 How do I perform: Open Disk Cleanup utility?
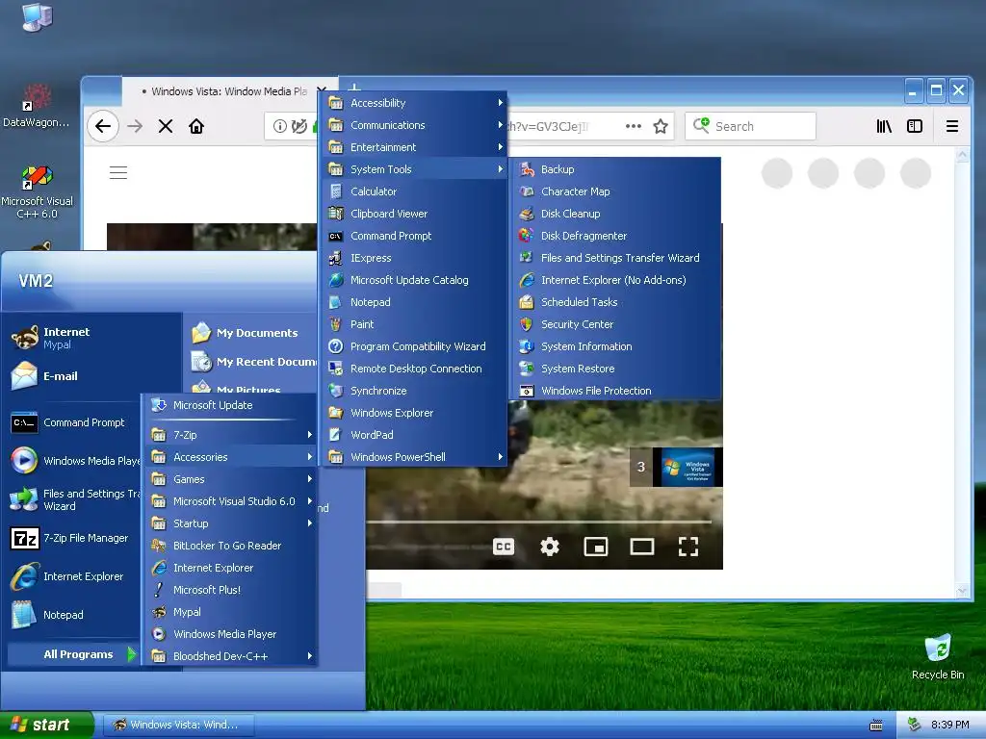pos(614,214)
